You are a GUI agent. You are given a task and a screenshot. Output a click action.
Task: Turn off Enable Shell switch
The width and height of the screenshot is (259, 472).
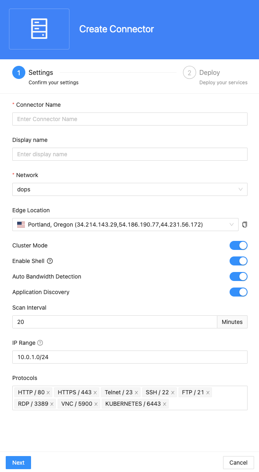(x=239, y=261)
